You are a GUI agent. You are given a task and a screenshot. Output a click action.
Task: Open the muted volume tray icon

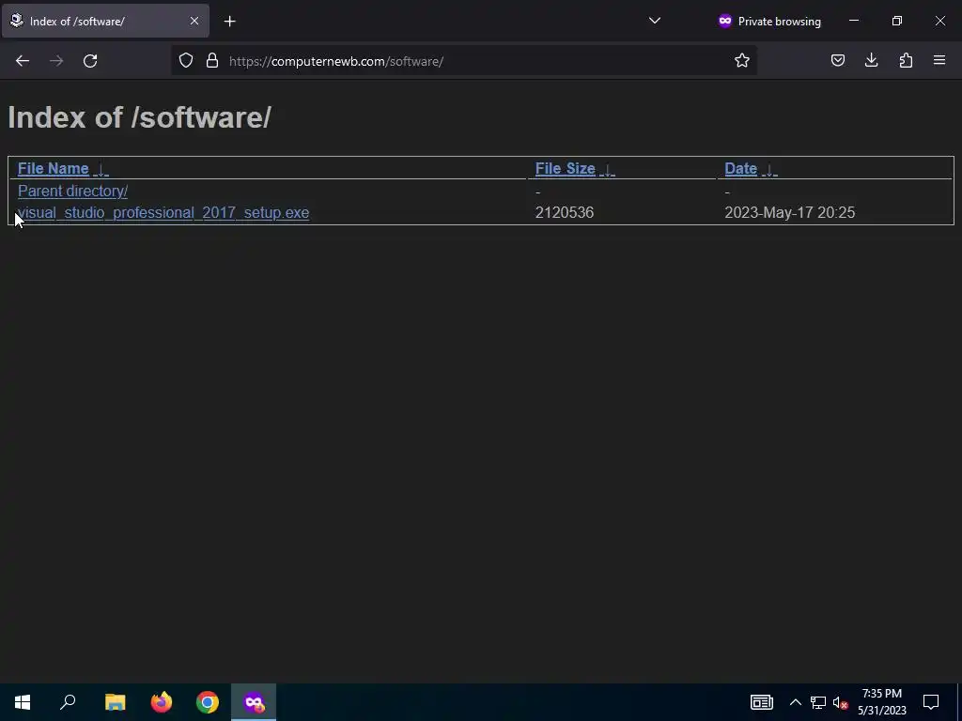[840, 702]
